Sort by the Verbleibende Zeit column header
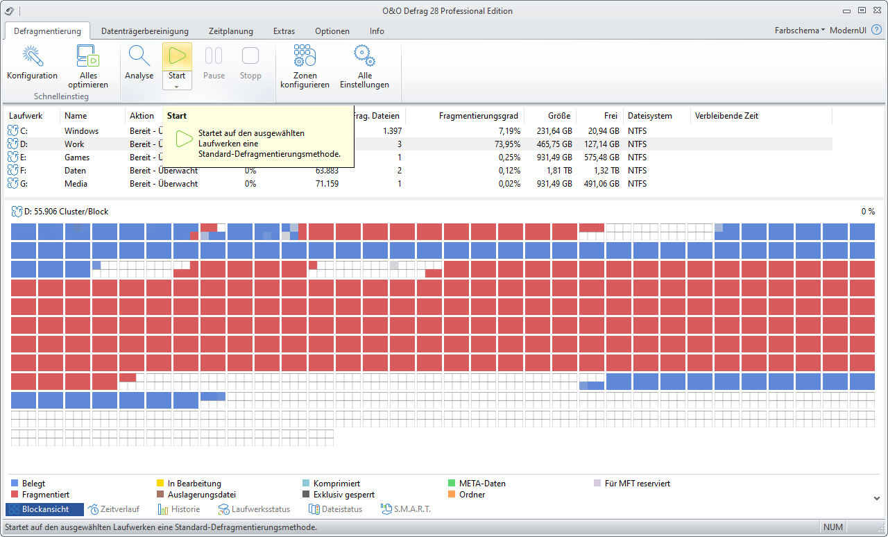Viewport: 888px width, 537px height. (x=762, y=116)
